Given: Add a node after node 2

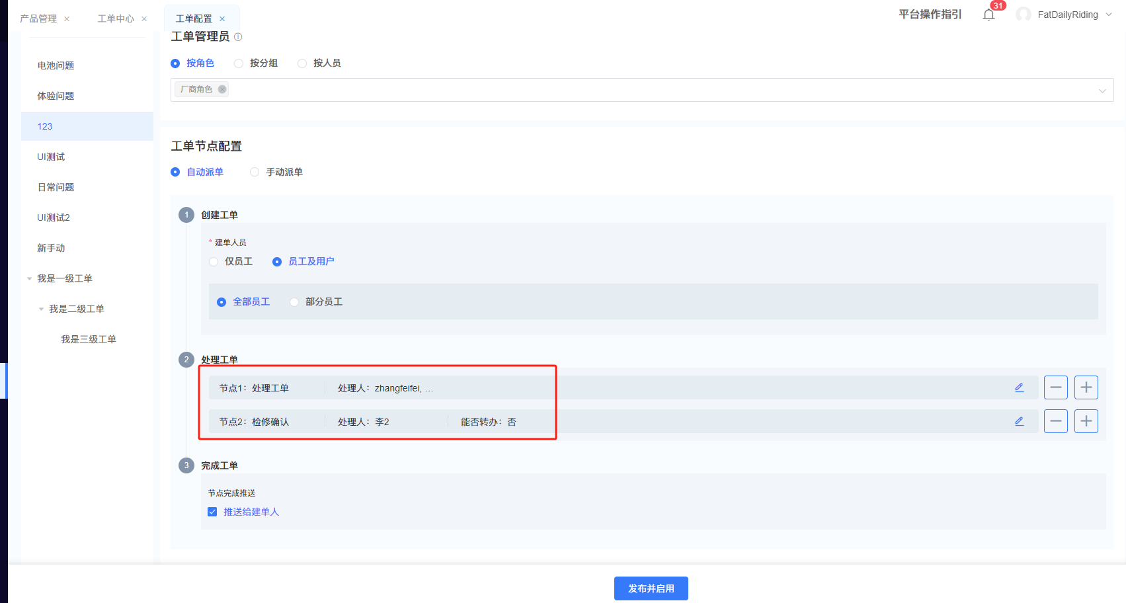Looking at the screenshot, I should (x=1086, y=421).
